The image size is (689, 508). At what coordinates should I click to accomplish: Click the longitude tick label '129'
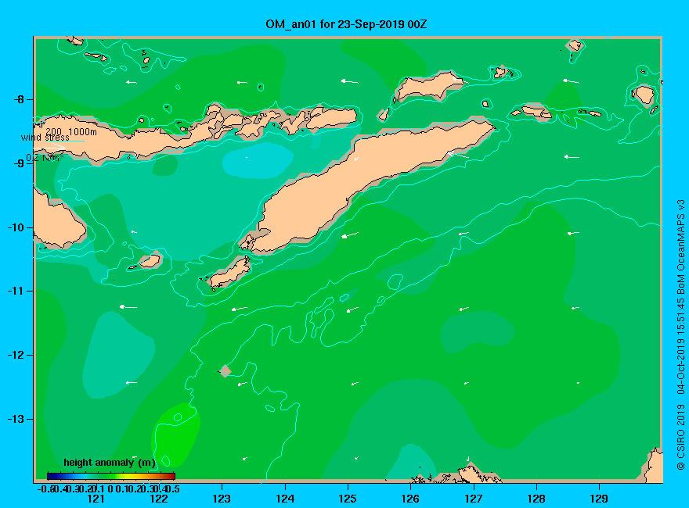(x=599, y=499)
